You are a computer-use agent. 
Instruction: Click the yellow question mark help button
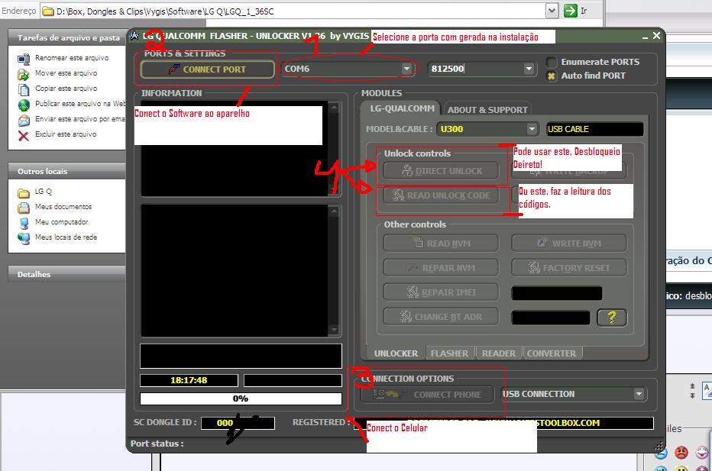612,317
